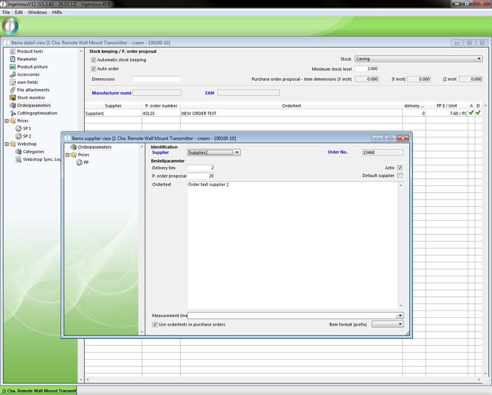
Task: Click the Manufacturer number label link
Action: click(111, 93)
